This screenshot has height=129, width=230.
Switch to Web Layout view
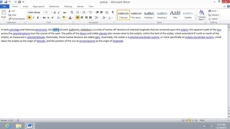[x=190, y=120]
